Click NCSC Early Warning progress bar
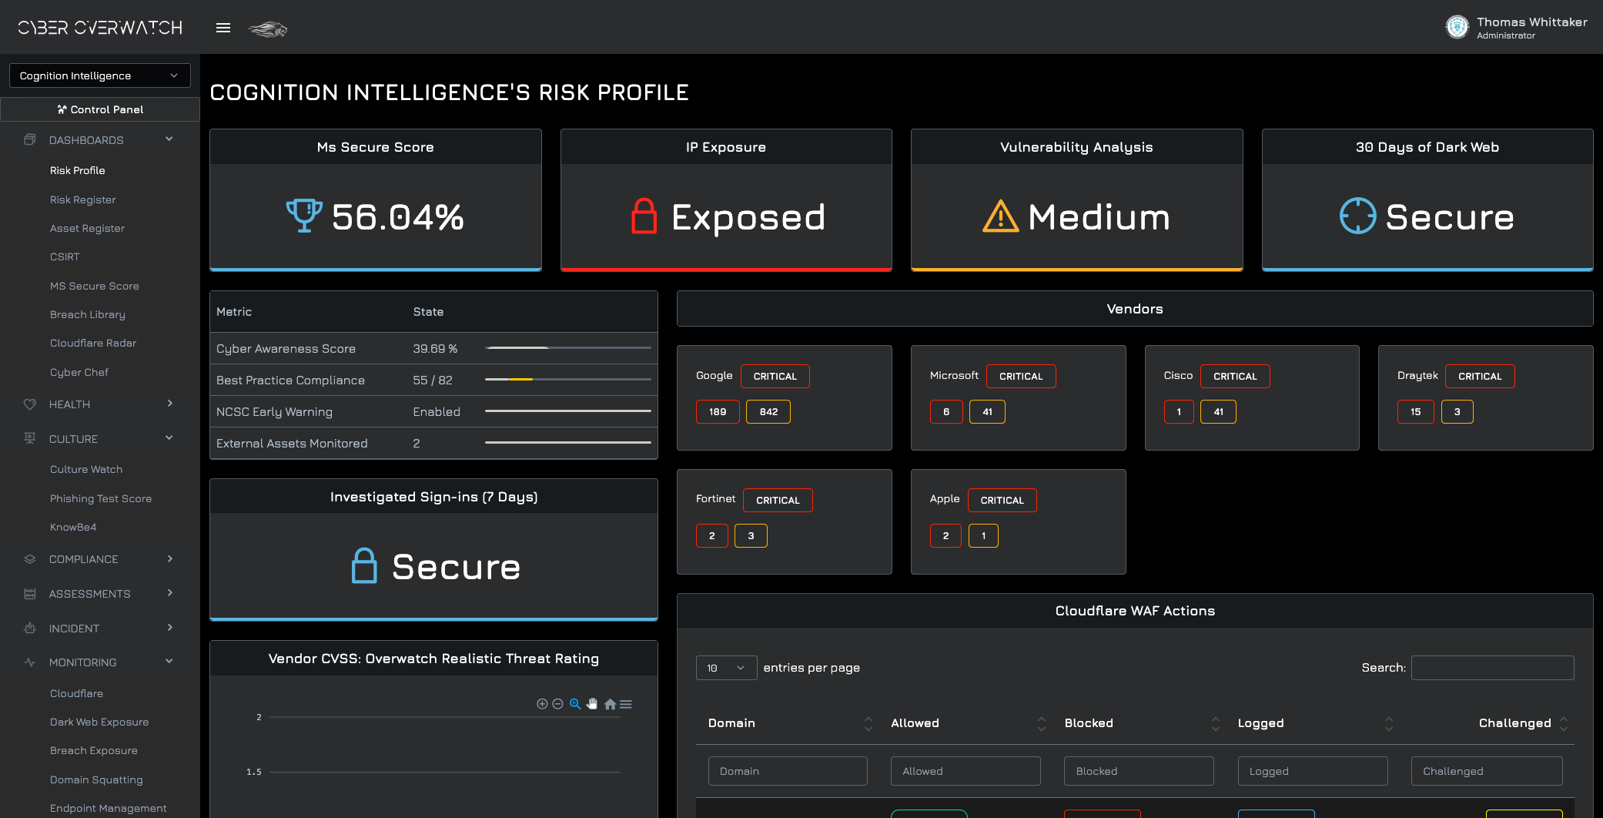The image size is (1603, 818). click(568, 411)
